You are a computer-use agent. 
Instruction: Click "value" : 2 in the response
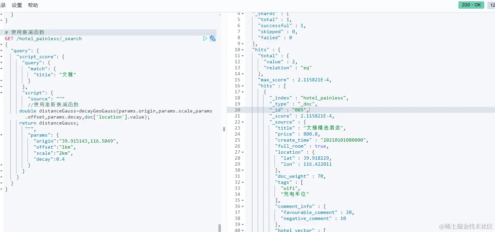[x=281, y=62]
